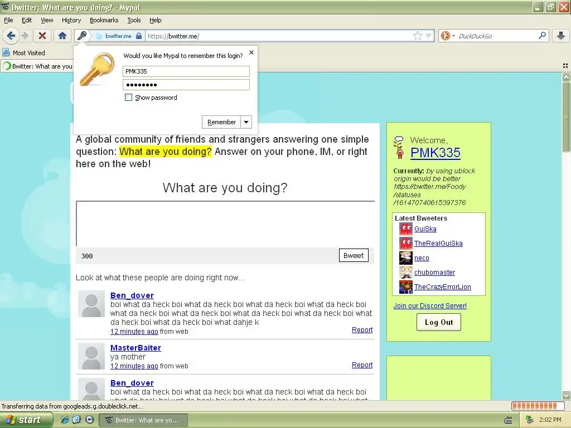The height and width of the screenshot is (428, 571).
Task: Open the Bookmarks menu
Action: tap(104, 20)
